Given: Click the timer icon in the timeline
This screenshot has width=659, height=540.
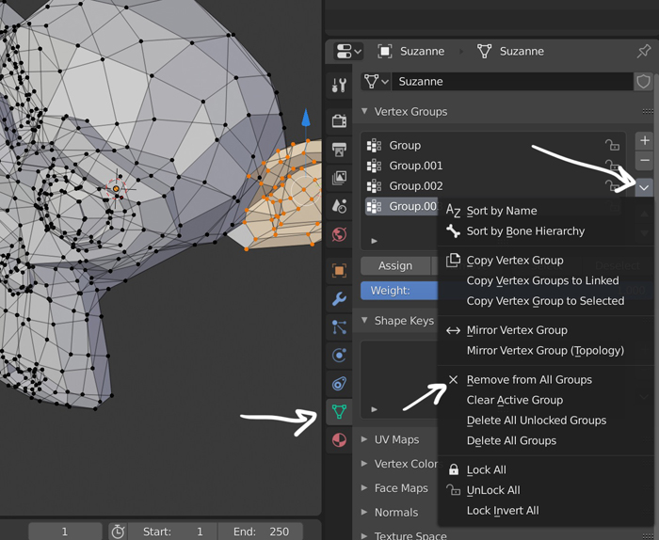Looking at the screenshot, I should tap(118, 532).
